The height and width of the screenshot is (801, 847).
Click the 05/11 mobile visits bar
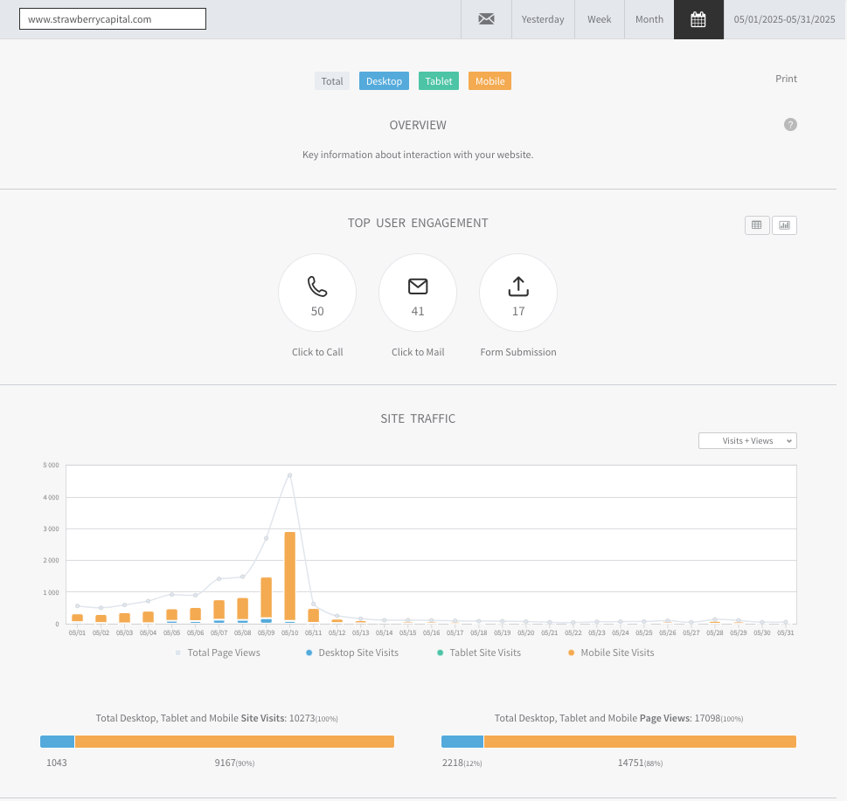[313, 616]
